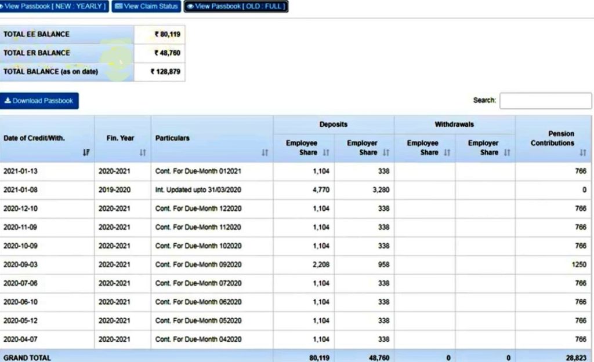Click the download icon on Download Passbook
This screenshot has height=362, width=594.
pyautogui.click(x=7, y=100)
